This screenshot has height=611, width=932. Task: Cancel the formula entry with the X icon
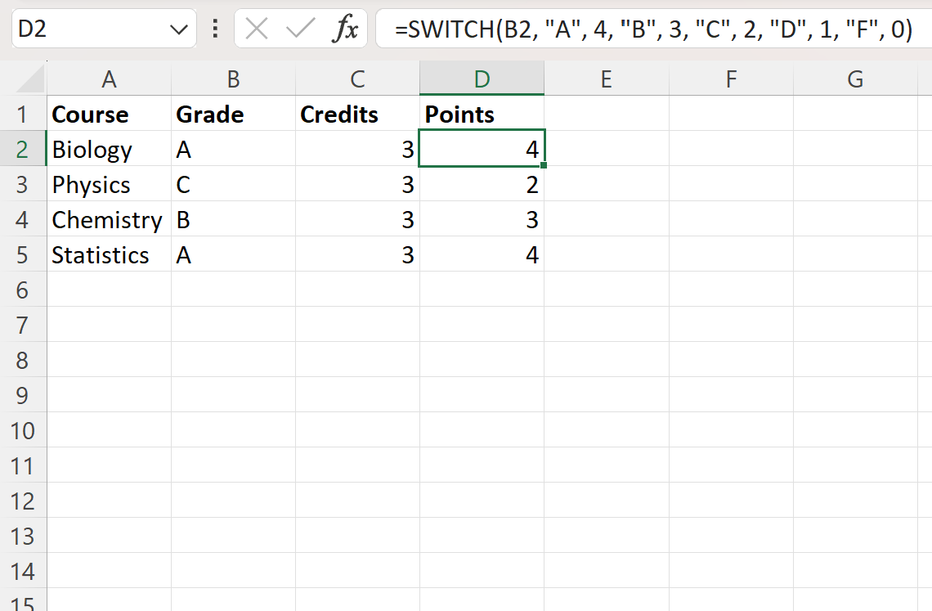(257, 29)
